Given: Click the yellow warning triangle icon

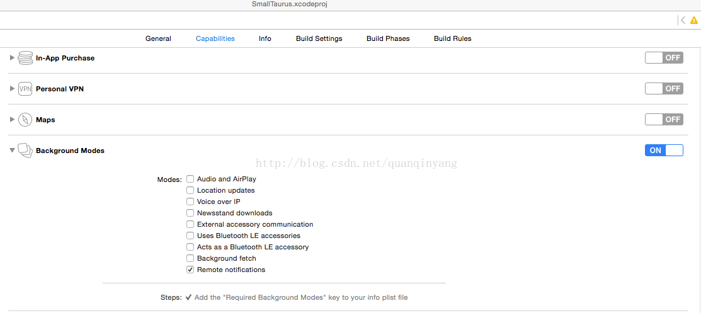Looking at the screenshot, I should 694,20.
